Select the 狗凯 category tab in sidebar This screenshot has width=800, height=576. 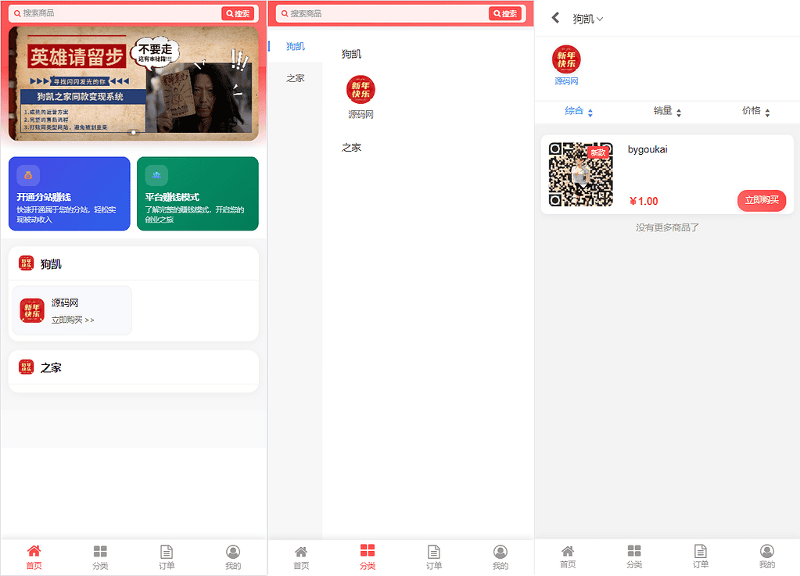point(296,47)
